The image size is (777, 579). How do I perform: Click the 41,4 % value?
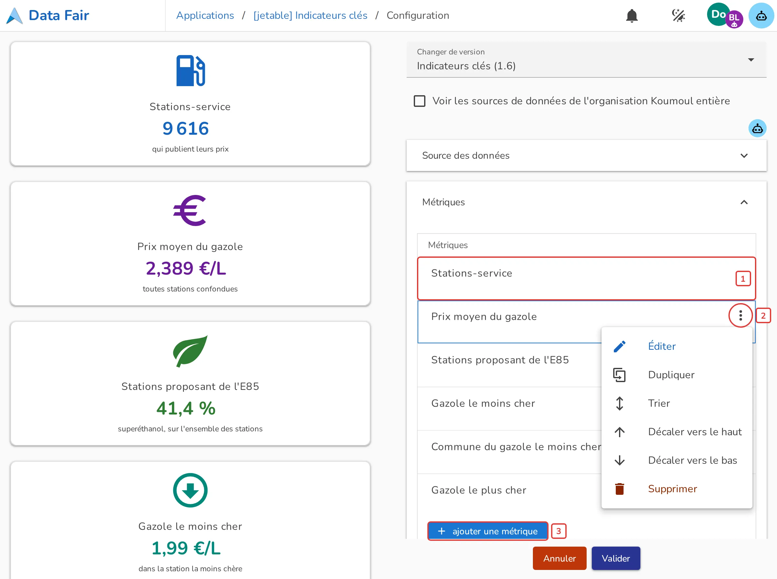pos(186,408)
